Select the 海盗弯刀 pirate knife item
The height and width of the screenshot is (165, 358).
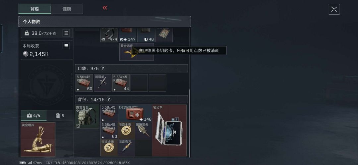click(x=127, y=148)
